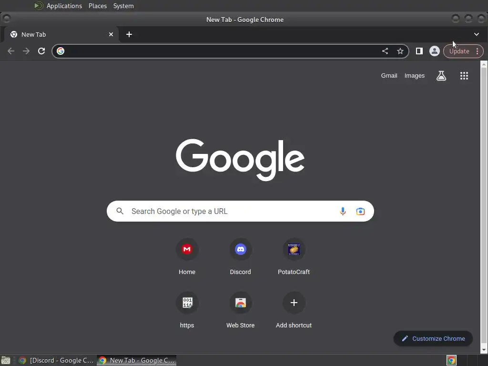Open a new tab with plus
This screenshot has width=488, height=366.
[129, 34]
